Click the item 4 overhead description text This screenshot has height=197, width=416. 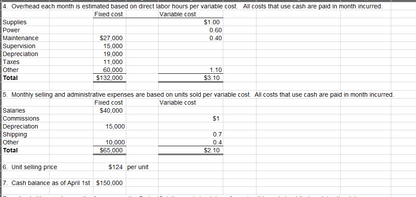tap(193, 7)
